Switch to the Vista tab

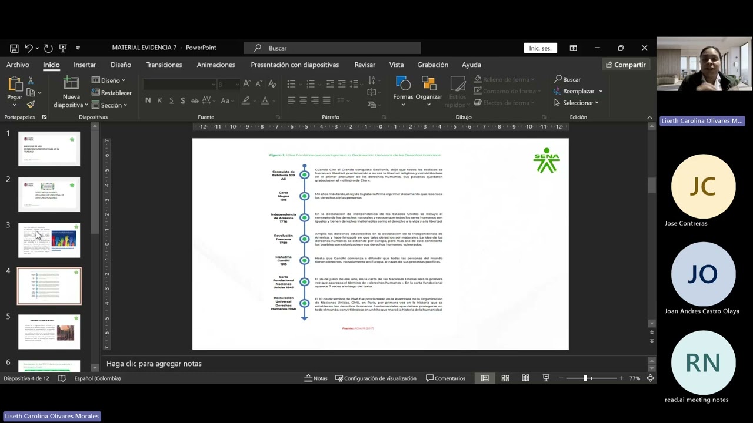point(397,65)
